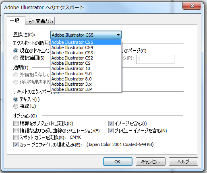Toggle スポット カラーを変換 checkbox
Image resolution: width=207 pixels, height=173 pixels.
tap(16, 138)
